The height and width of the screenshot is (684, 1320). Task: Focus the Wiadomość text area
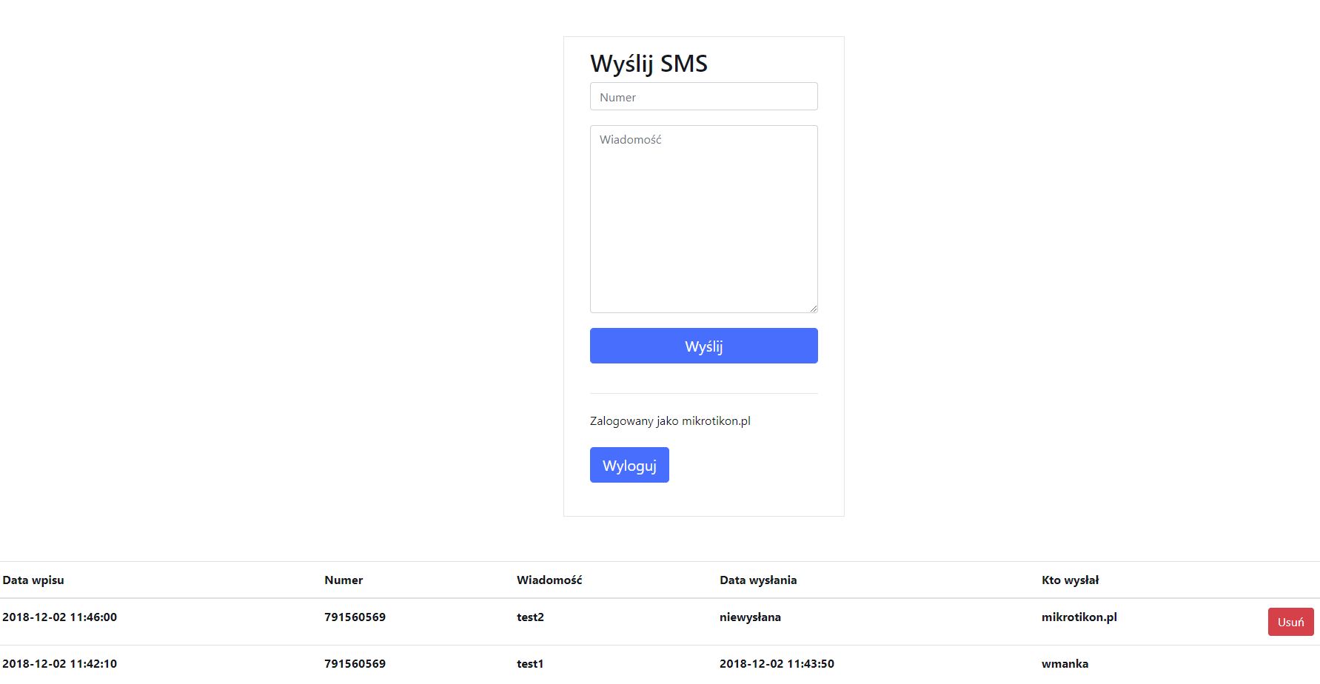pyautogui.click(x=703, y=219)
